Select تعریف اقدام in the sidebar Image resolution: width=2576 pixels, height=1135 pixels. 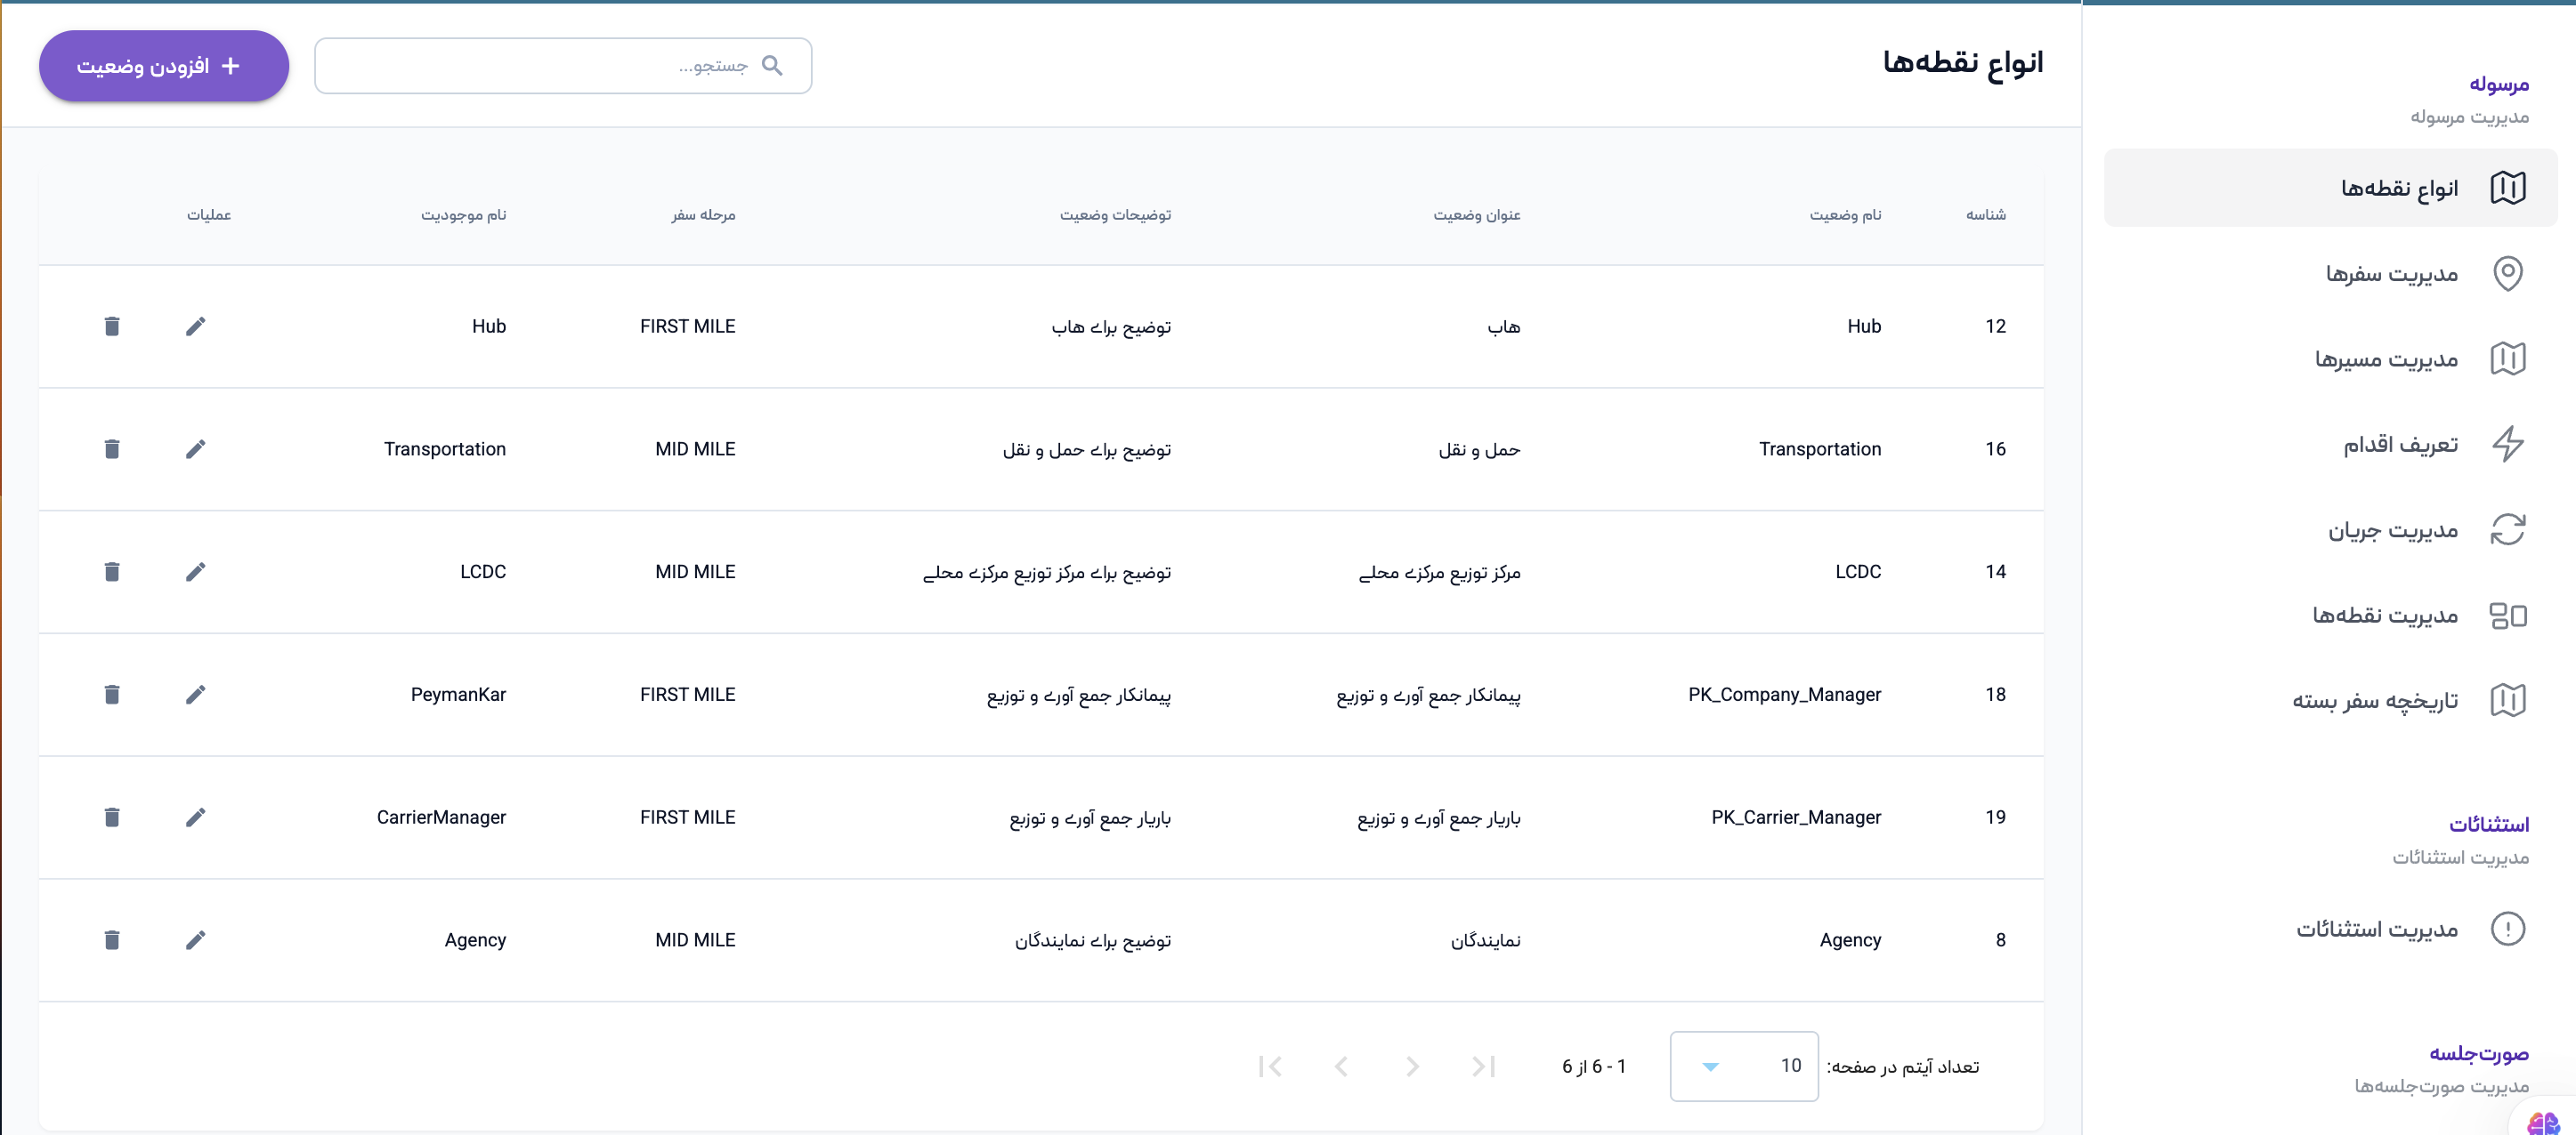click(2400, 445)
